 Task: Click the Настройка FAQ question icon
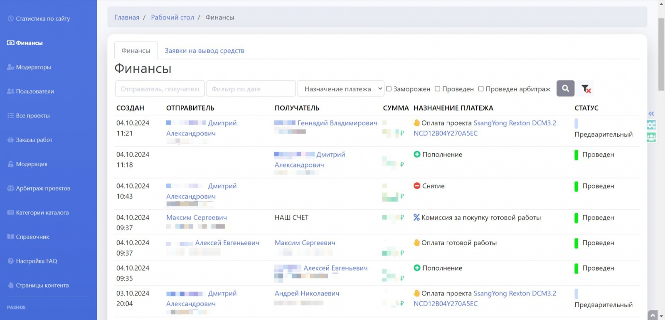11,261
